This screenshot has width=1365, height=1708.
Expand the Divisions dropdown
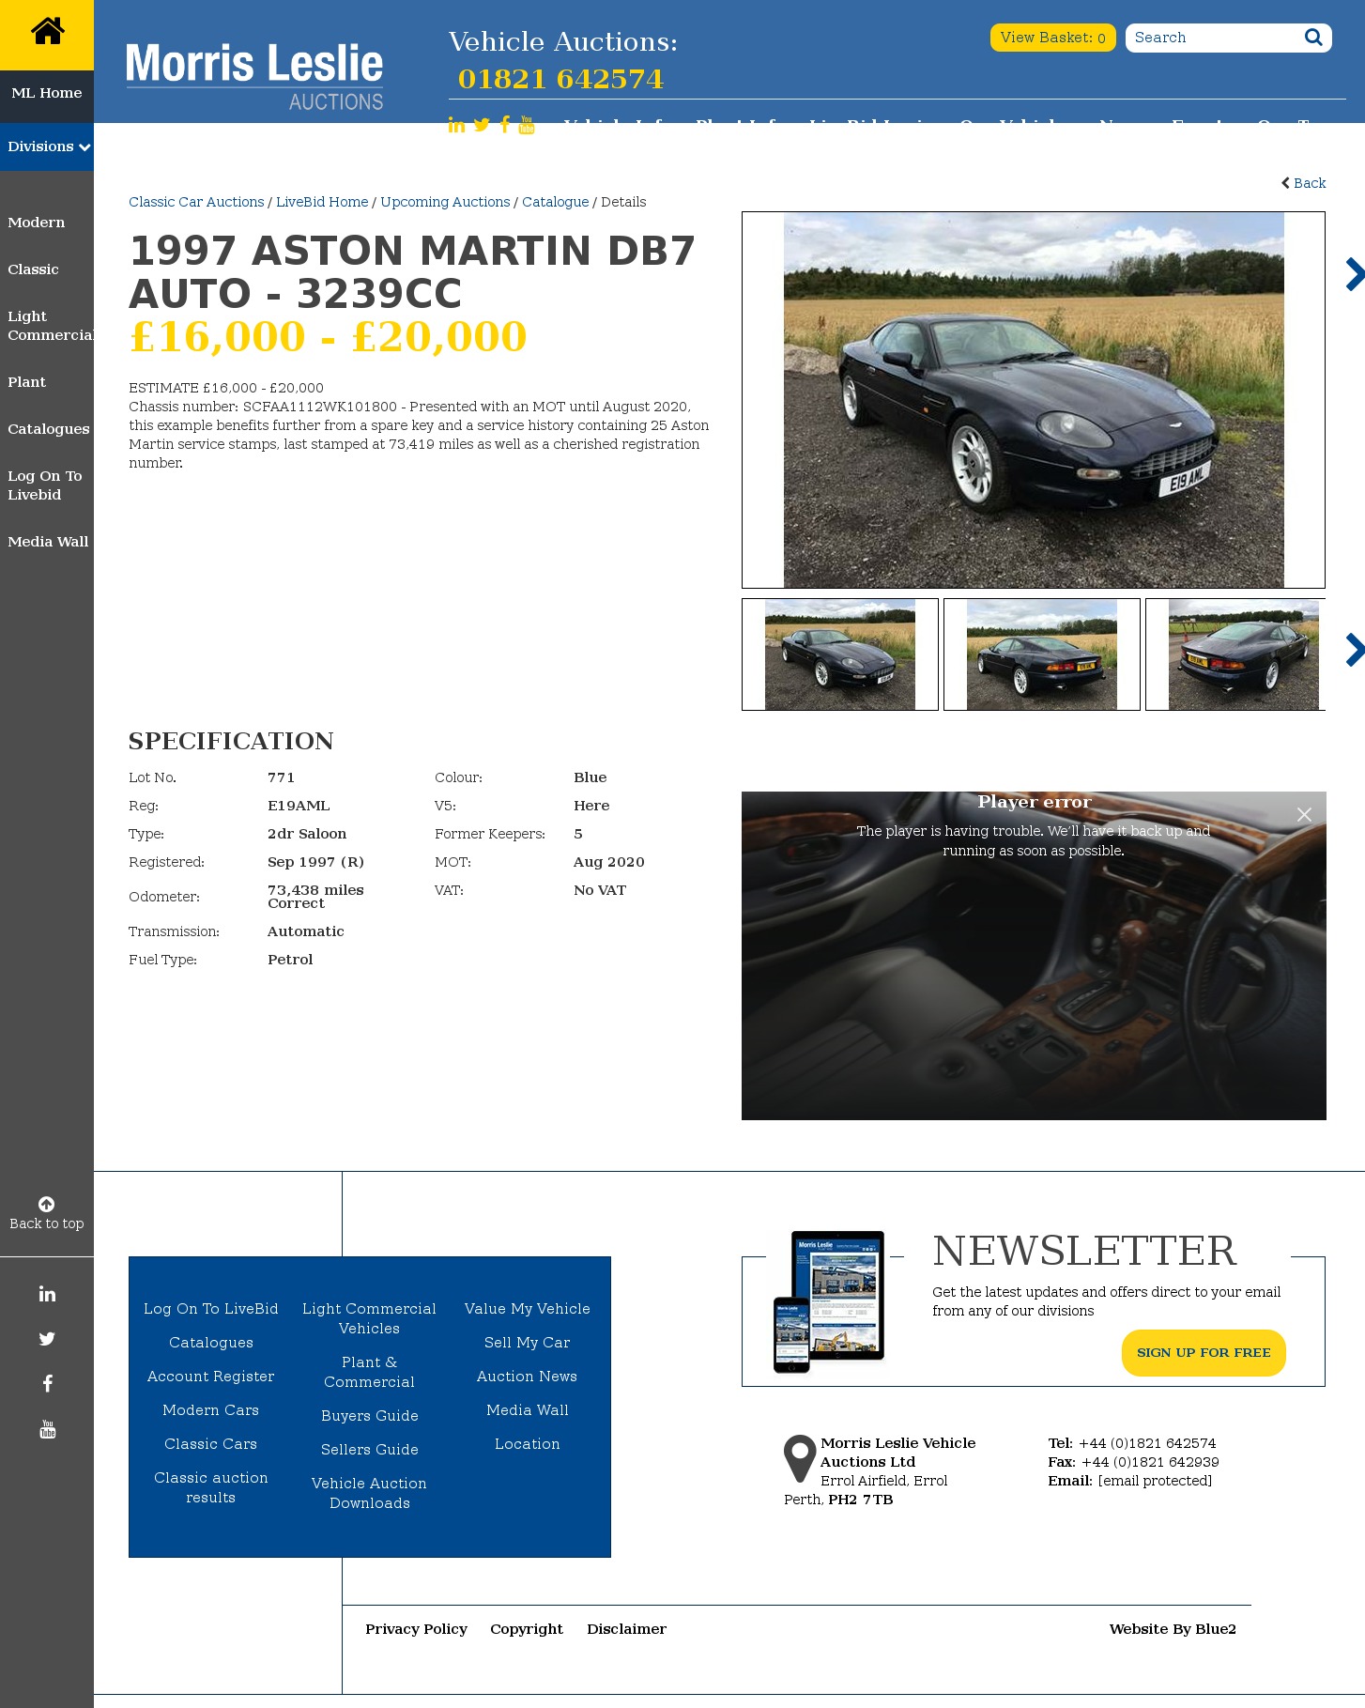[47, 146]
